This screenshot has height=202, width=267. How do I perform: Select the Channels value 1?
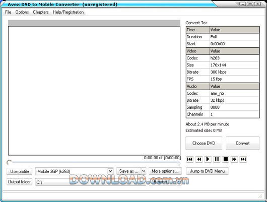(234, 114)
